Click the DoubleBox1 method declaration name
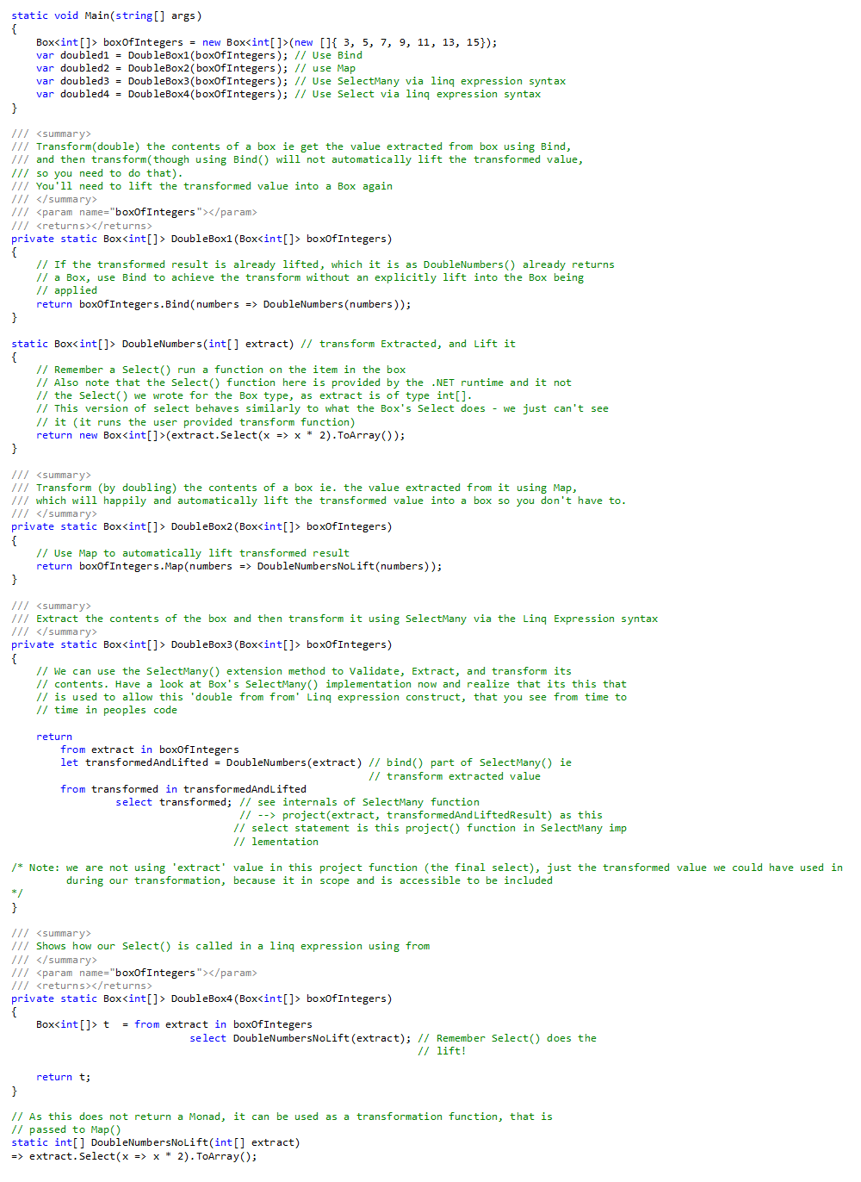The image size is (861, 1182). click(x=201, y=239)
